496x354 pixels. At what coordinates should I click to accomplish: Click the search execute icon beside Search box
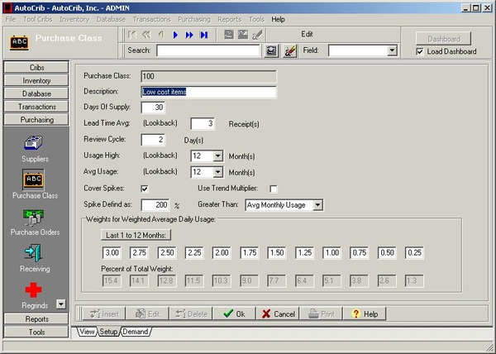[x=271, y=50]
